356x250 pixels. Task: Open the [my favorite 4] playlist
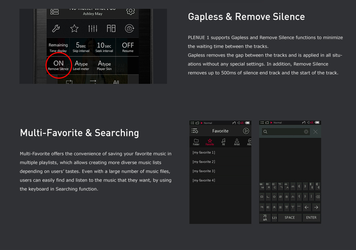220,181
